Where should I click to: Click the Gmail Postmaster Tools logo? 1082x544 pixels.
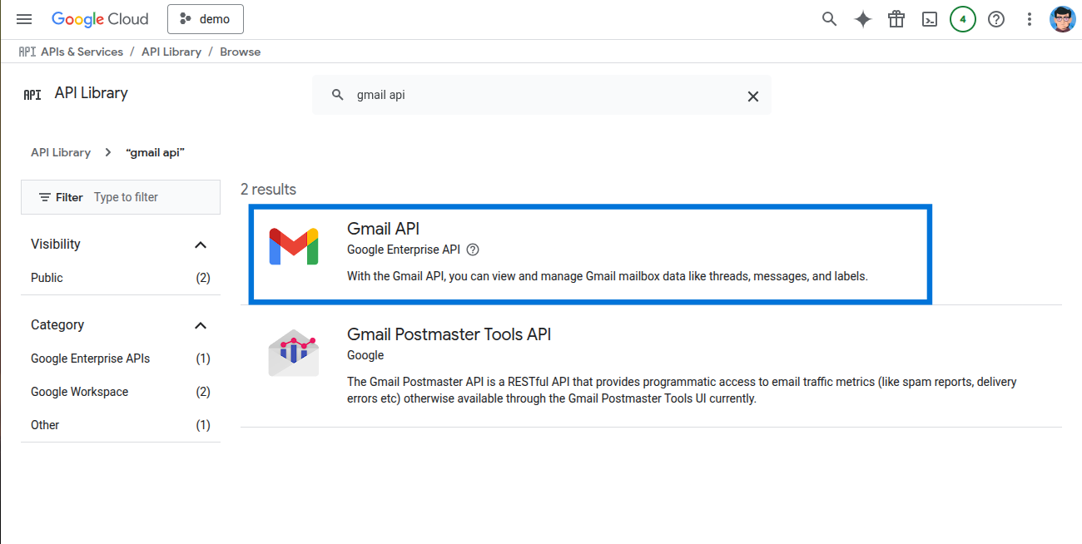(294, 354)
